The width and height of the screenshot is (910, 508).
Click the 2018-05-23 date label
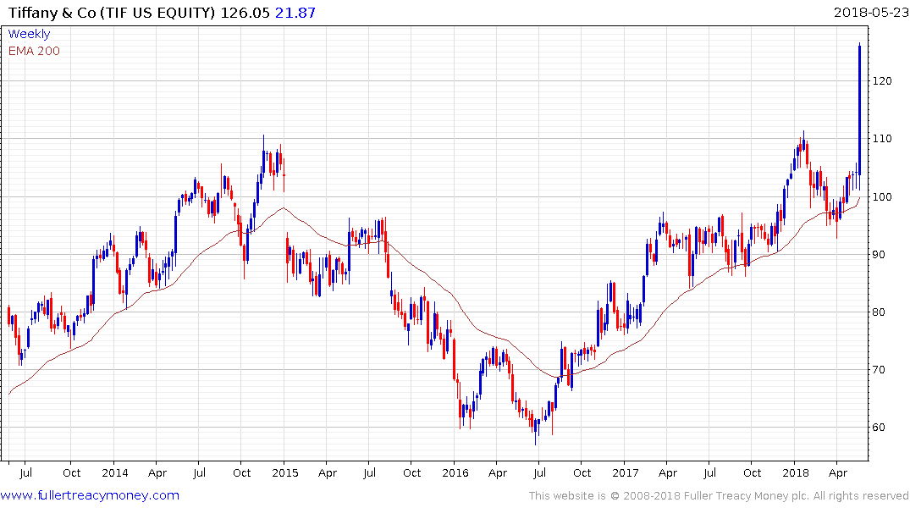coord(871,12)
